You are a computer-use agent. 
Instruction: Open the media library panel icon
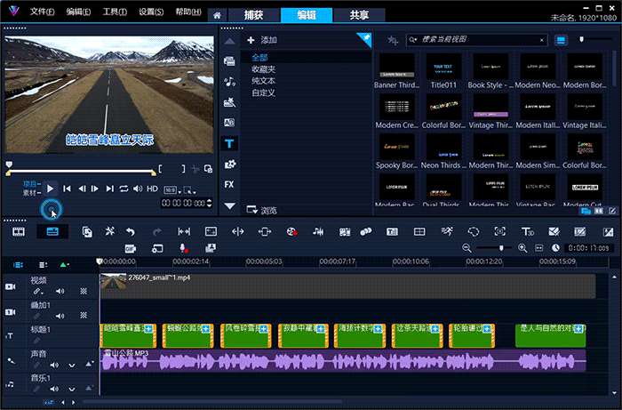click(x=229, y=60)
